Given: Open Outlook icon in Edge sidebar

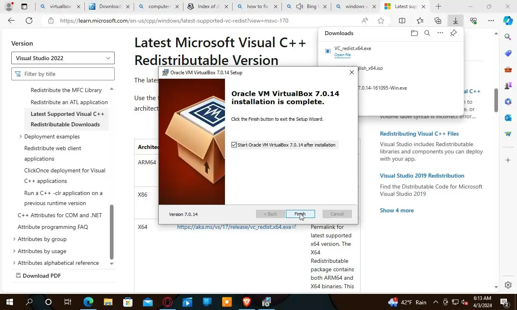Looking at the screenshot, I should coord(508,118).
